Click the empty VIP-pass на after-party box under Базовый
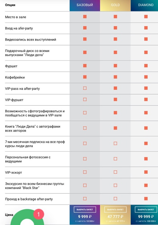The image size is (158, 225). (x=85, y=88)
